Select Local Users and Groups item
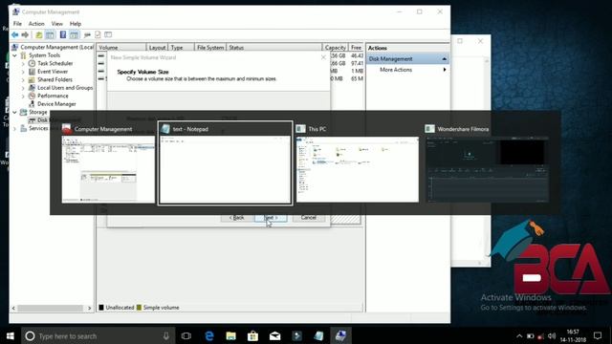Screen dimensions: 612x344 (61, 88)
